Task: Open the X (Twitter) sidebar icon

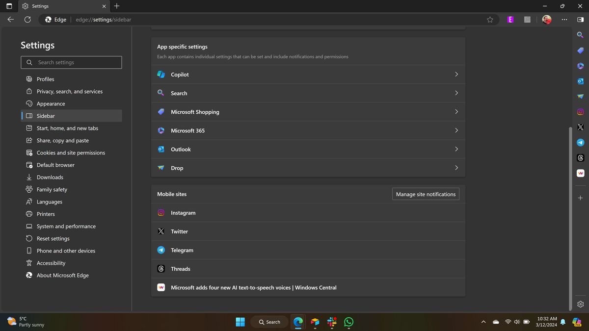Action: click(x=580, y=127)
